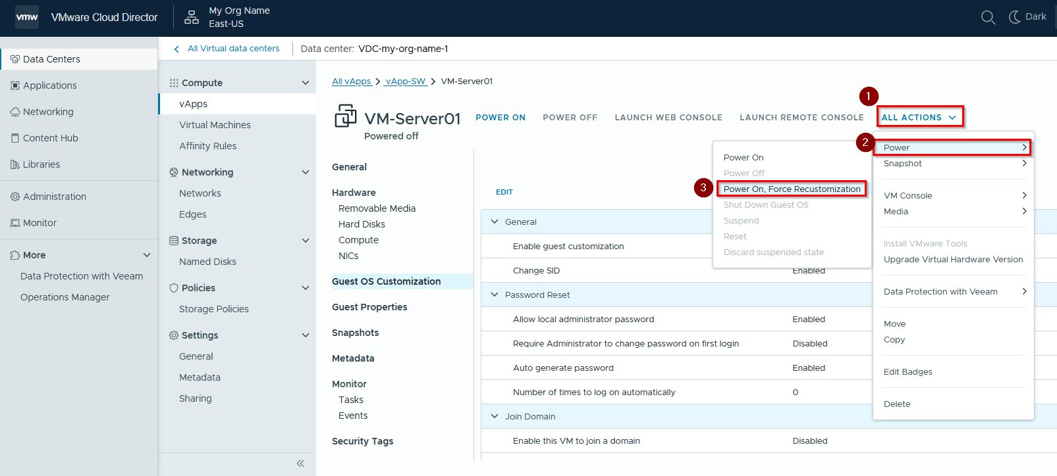
Task: Open Guest Properties section
Action: [x=369, y=307]
